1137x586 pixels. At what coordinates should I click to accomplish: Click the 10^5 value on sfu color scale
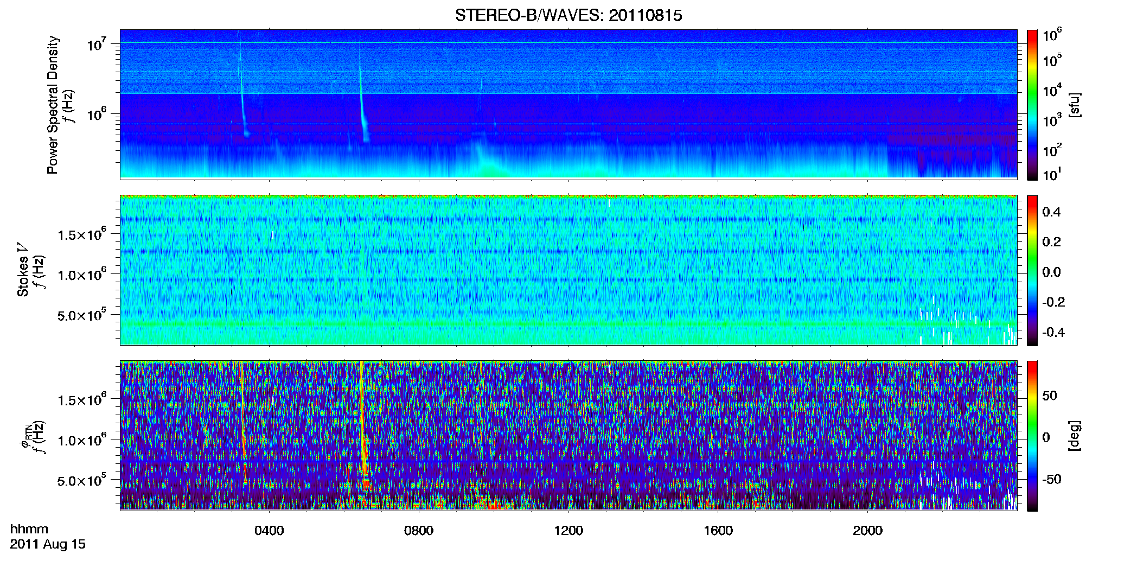1052,60
